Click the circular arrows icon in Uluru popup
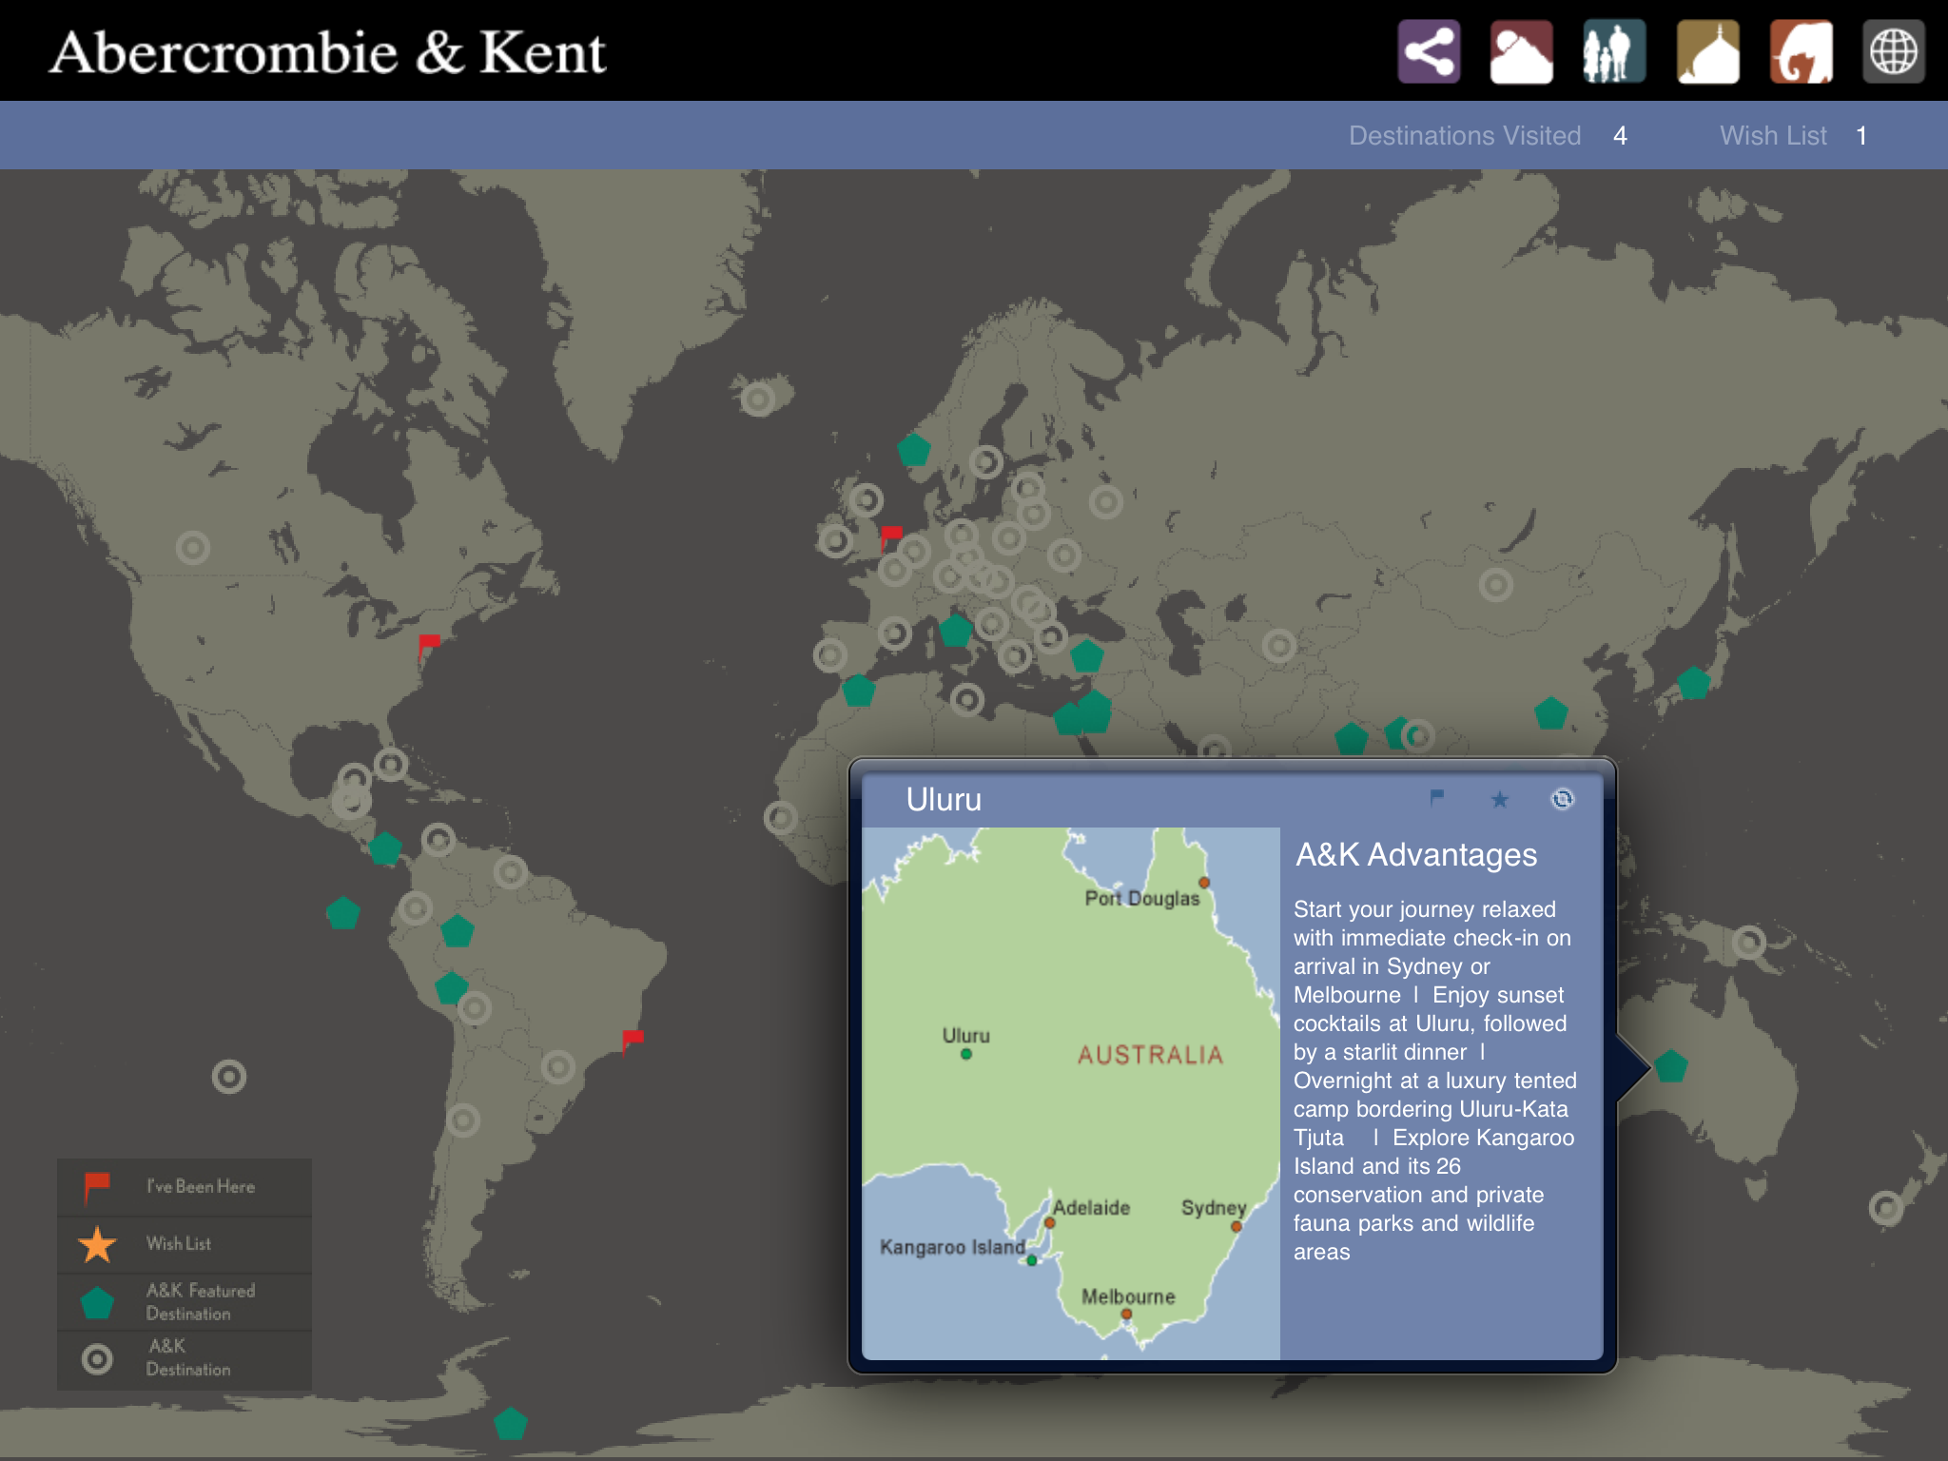The image size is (1948, 1461). [x=1562, y=799]
